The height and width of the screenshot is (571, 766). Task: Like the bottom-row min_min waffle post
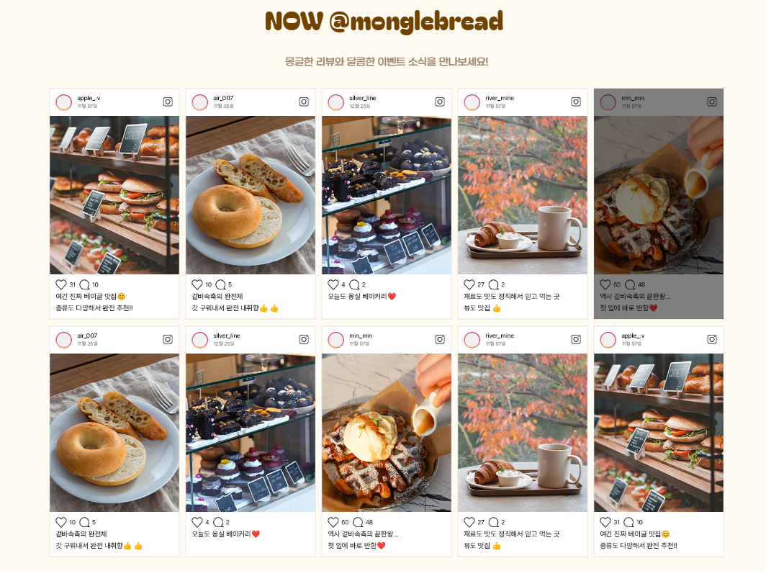[x=333, y=522]
